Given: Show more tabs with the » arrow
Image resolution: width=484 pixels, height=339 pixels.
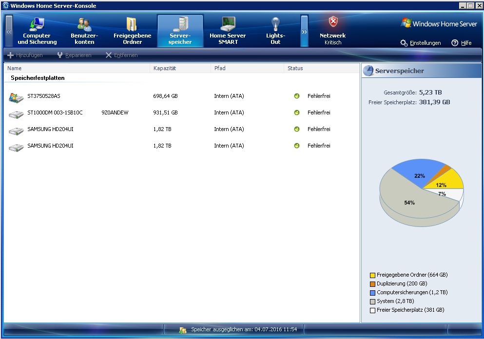Looking at the screenshot, I should [x=304, y=31].
